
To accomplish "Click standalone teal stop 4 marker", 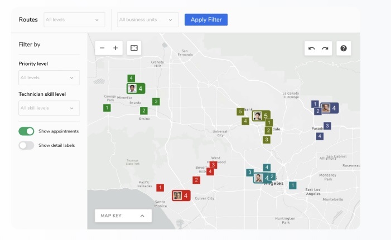I will click(x=267, y=167).
